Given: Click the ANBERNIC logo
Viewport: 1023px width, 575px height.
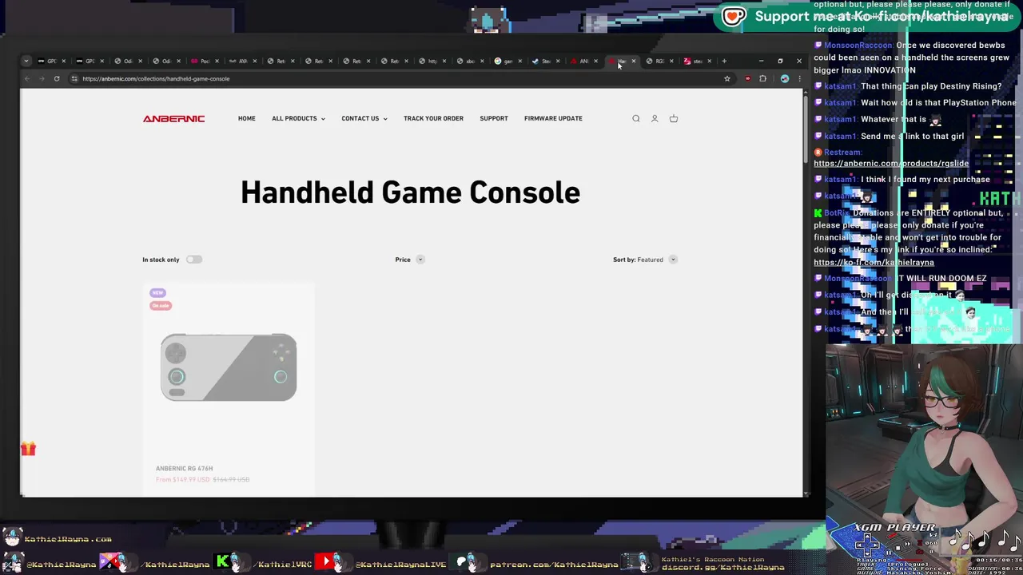Looking at the screenshot, I should (173, 119).
